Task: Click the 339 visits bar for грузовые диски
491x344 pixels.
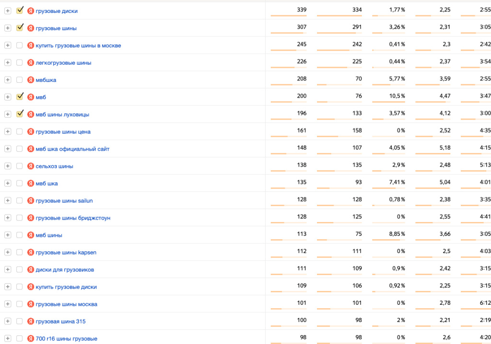Action: 288,16
